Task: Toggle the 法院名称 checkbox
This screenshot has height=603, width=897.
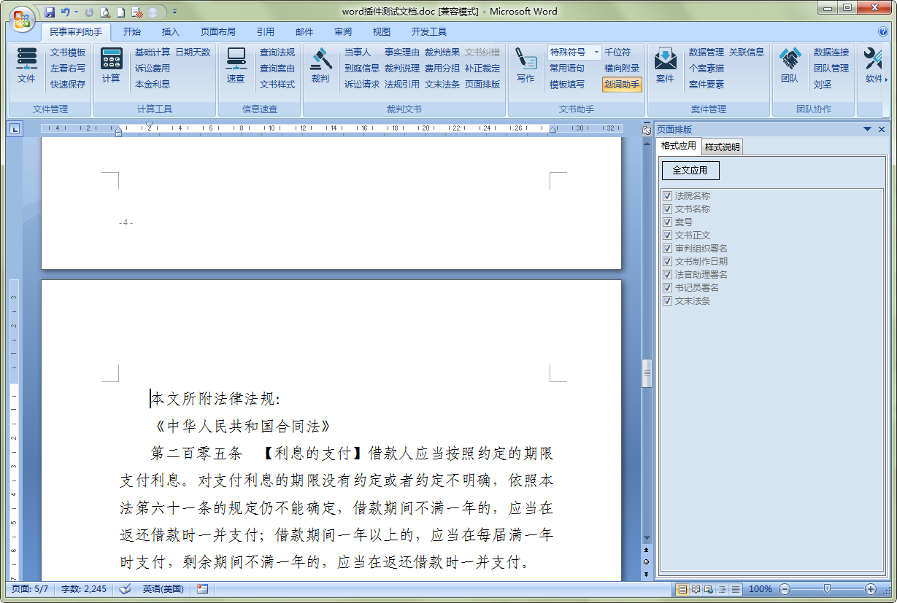Action: pyautogui.click(x=667, y=196)
